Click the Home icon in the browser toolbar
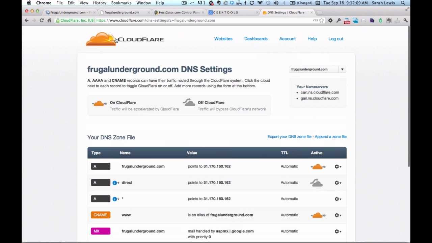432x243 pixels. pyautogui.click(x=49, y=20)
